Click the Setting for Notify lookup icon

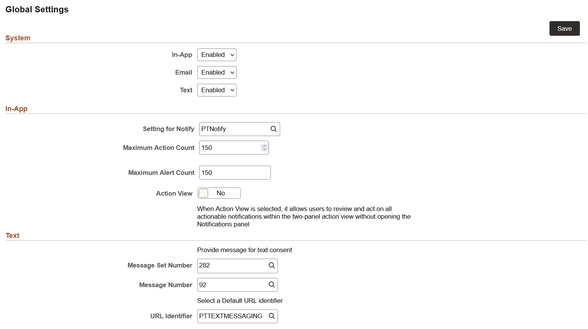coord(274,129)
